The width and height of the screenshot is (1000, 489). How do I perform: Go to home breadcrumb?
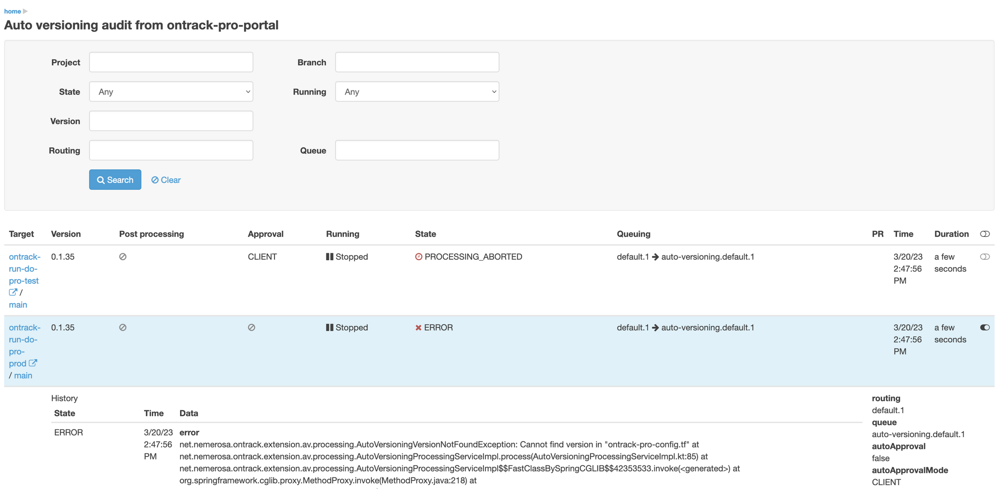pos(12,11)
